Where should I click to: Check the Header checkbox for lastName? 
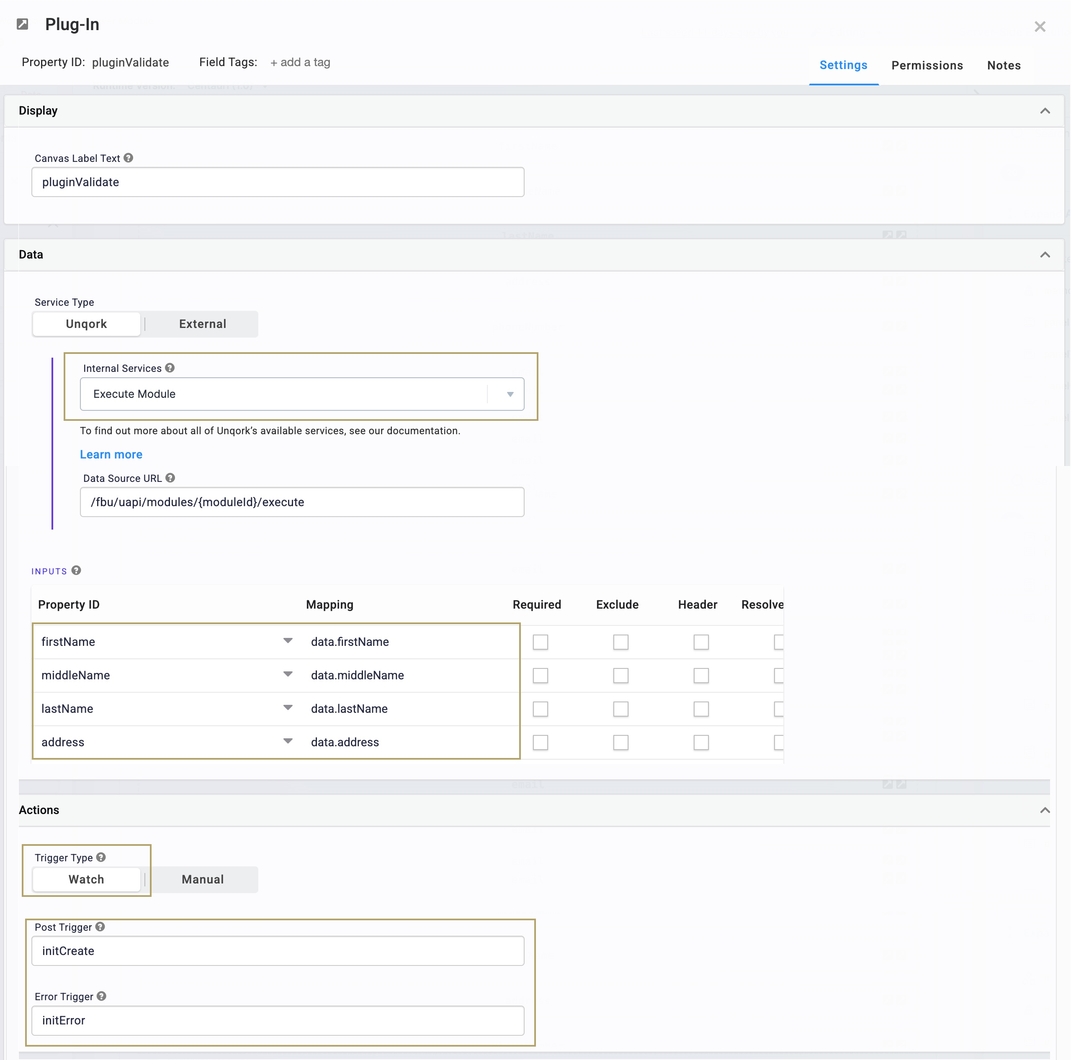point(701,709)
